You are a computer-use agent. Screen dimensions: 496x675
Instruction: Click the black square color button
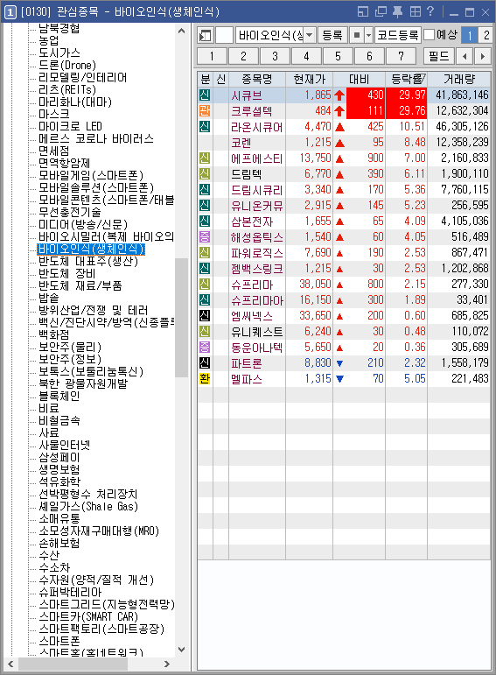pos(357,35)
